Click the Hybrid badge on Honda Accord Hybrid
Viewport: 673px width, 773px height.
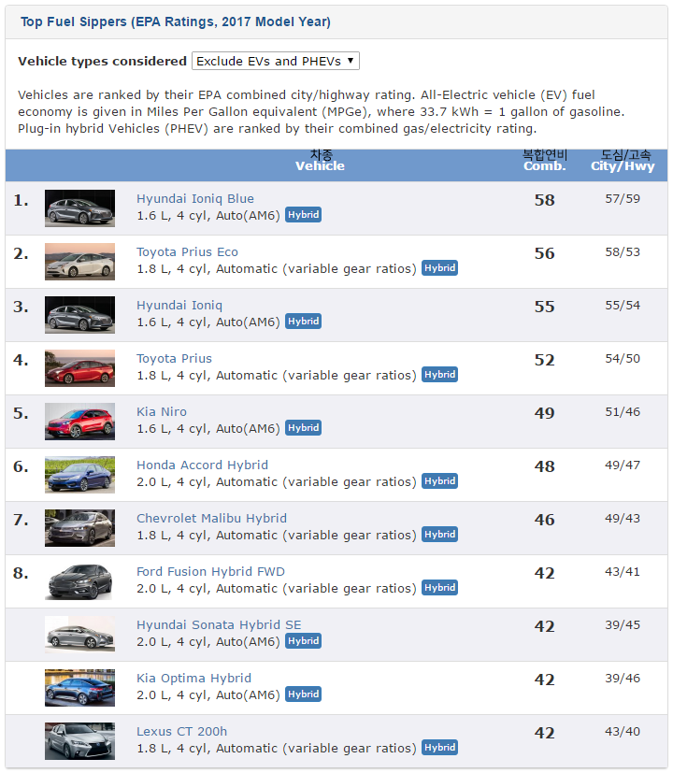coord(440,481)
